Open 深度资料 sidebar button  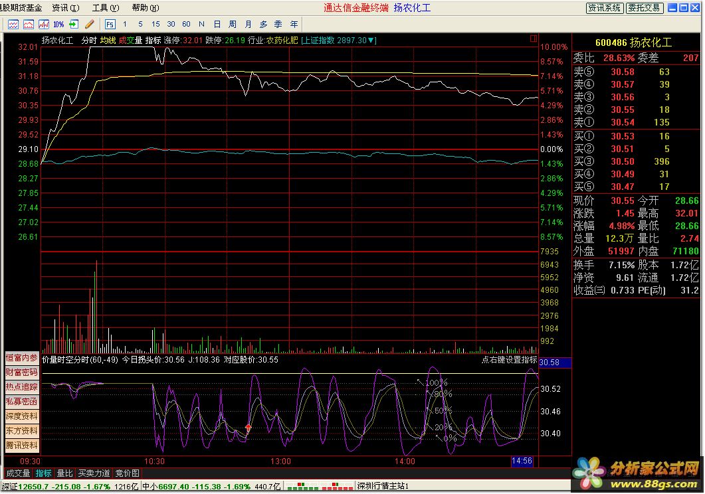coord(21,416)
